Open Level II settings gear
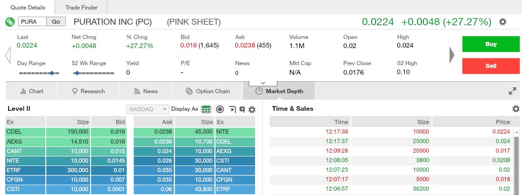 (252, 109)
